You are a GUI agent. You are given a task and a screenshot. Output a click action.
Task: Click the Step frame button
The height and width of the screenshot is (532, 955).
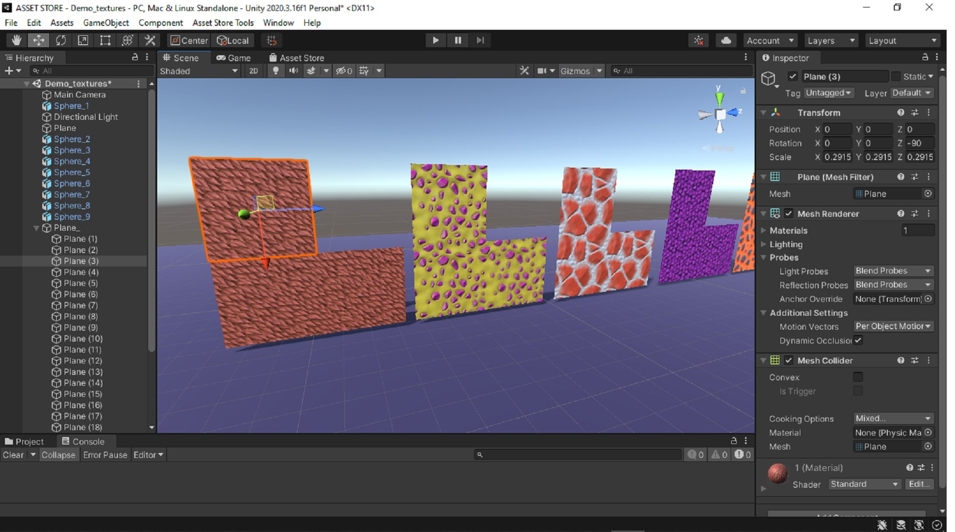[x=480, y=40]
